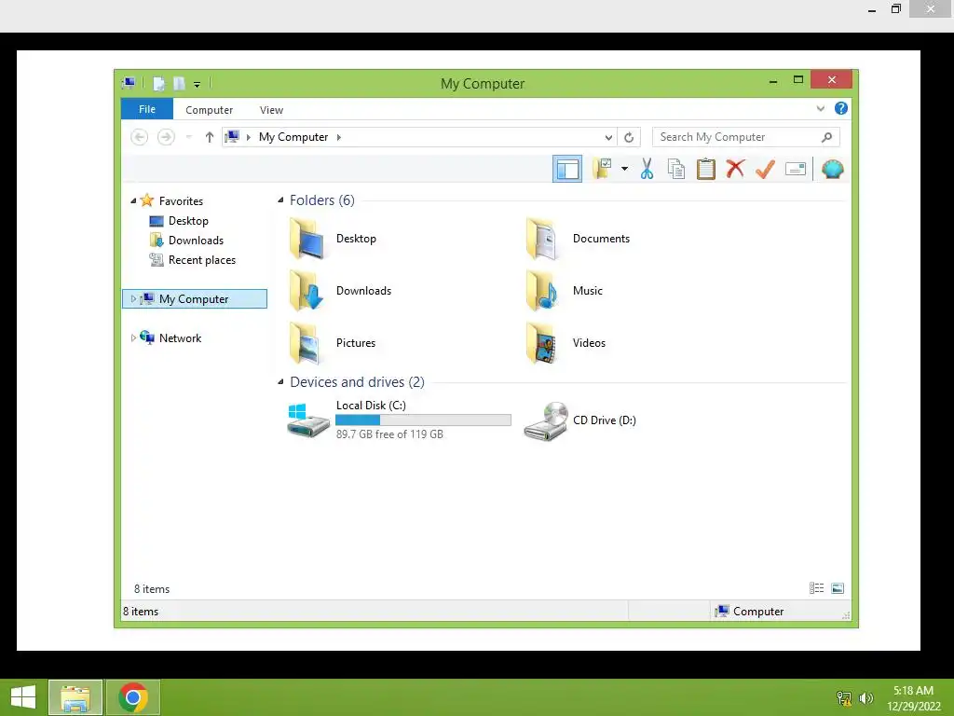The height and width of the screenshot is (716, 954).
Task: Click the Cut scissors icon
Action: tap(647, 170)
